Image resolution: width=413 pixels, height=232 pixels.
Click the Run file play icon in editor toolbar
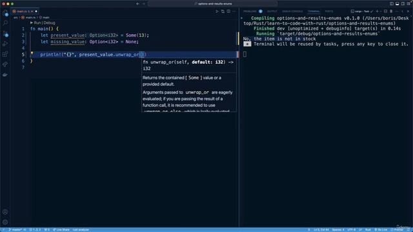pos(217,12)
